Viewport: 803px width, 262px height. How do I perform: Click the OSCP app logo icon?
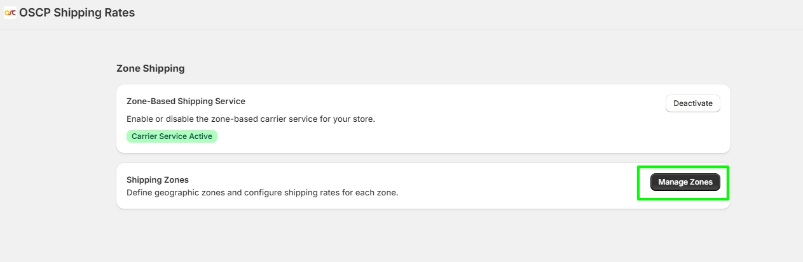coord(10,13)
